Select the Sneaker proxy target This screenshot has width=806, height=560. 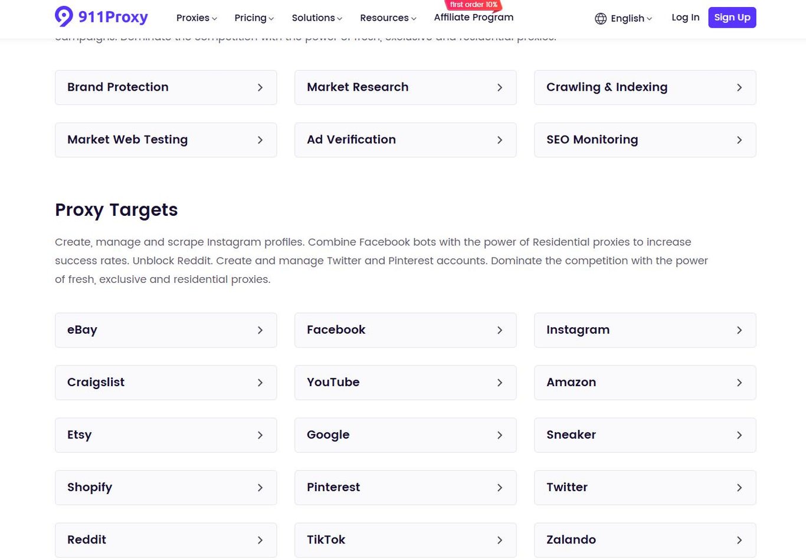point(645,435)
